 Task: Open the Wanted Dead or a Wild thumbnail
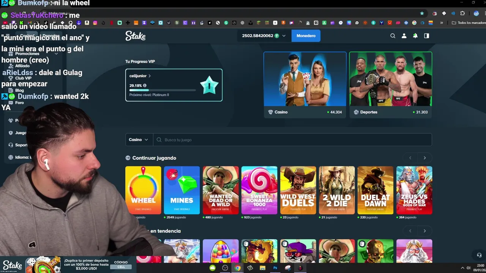click(221, 190)
